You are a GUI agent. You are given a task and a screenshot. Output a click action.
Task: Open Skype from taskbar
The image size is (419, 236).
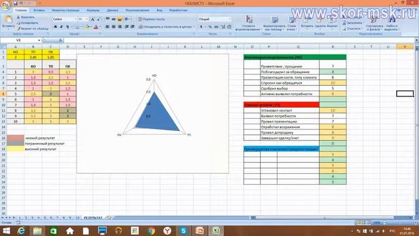[183, 231]
